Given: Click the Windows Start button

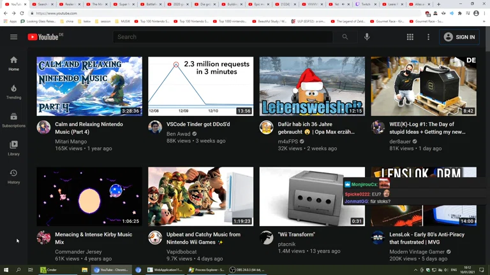Looking at the screenshot, I should coord(6,270).
